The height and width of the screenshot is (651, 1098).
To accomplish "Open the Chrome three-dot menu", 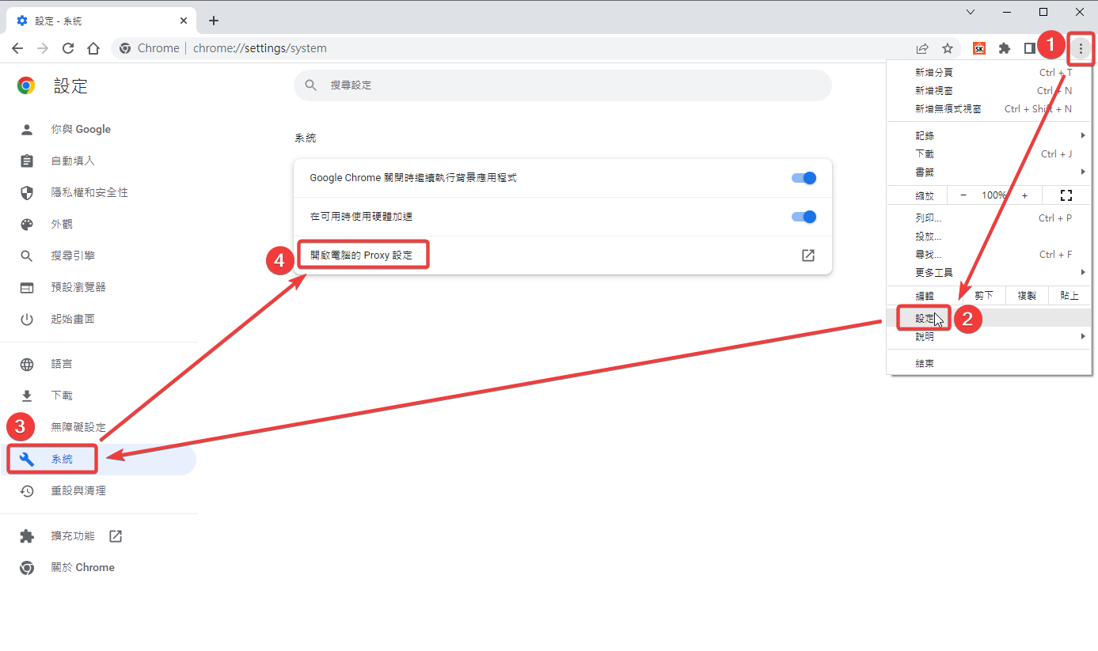I will tap(1081, 48).
